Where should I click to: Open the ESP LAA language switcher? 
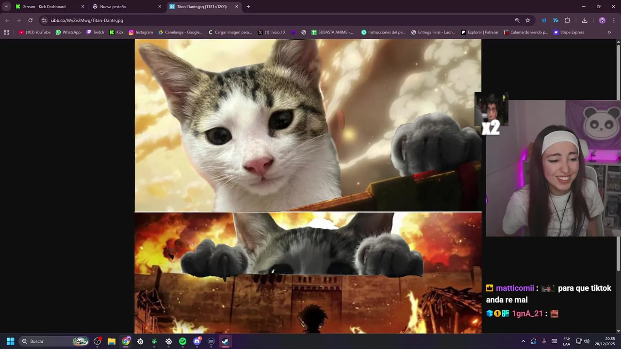567,341
